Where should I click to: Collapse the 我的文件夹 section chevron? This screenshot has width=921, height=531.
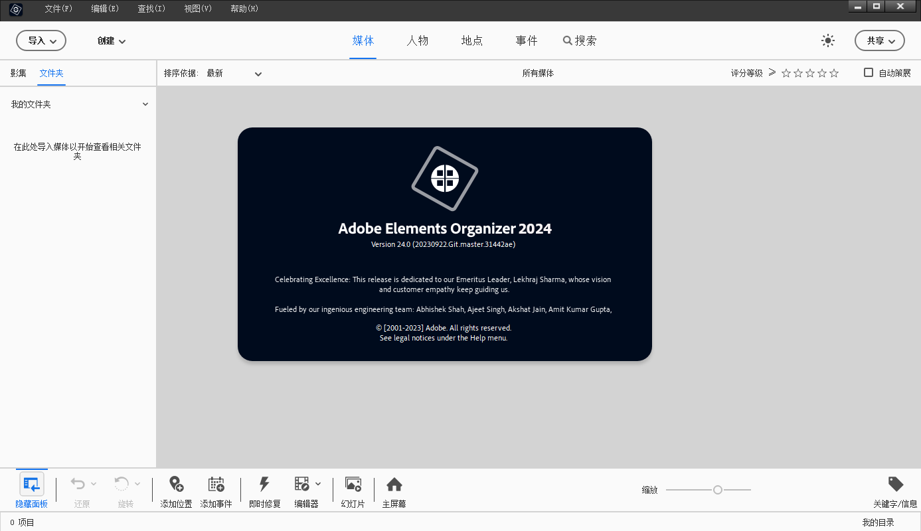click(x=145, y=104)
